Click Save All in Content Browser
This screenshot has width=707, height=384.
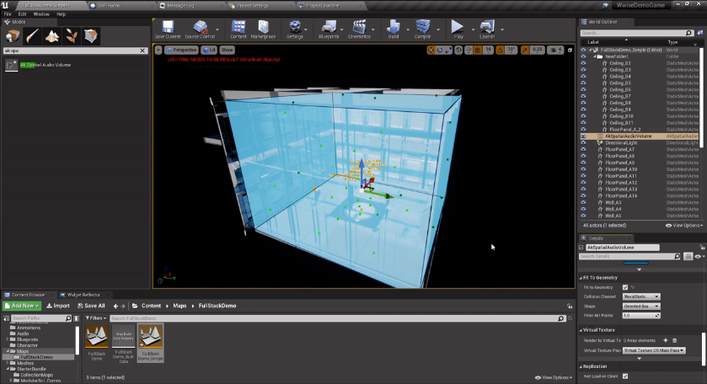[92, 306]
